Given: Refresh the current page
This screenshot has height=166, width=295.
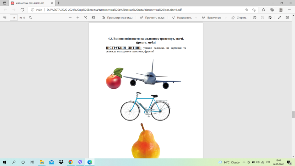Looking at the screenshot, I should 22,10.
